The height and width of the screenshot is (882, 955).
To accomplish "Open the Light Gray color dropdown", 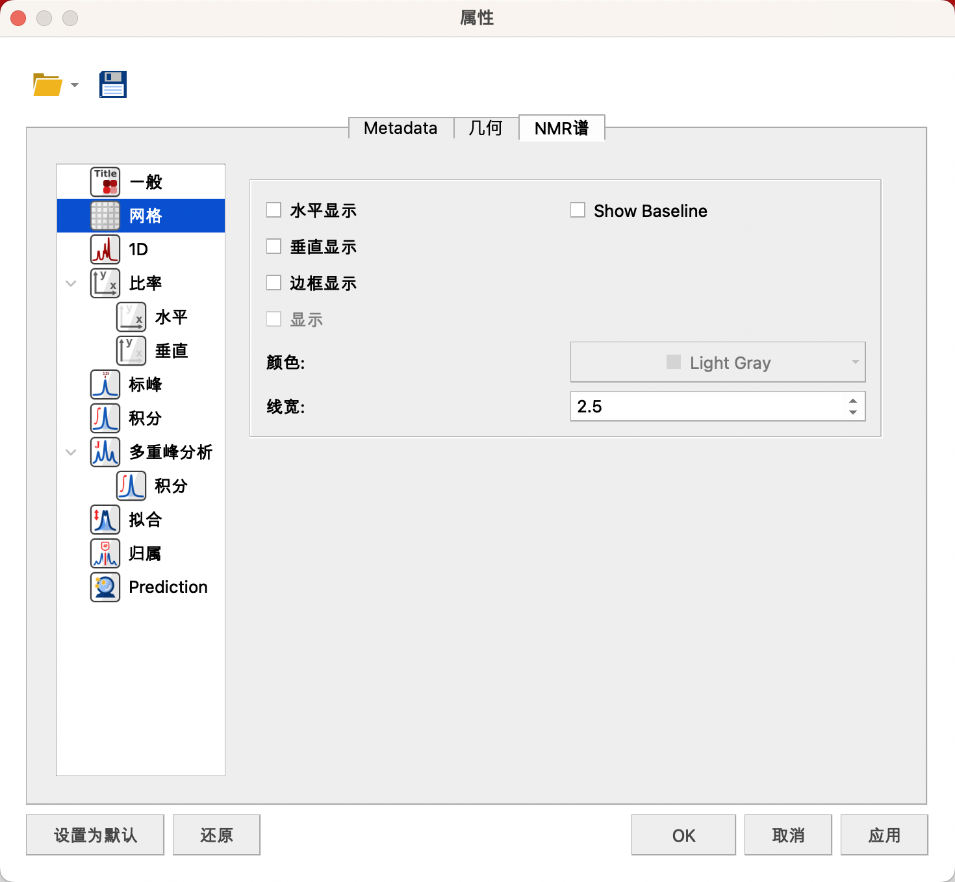I will 718,362.
